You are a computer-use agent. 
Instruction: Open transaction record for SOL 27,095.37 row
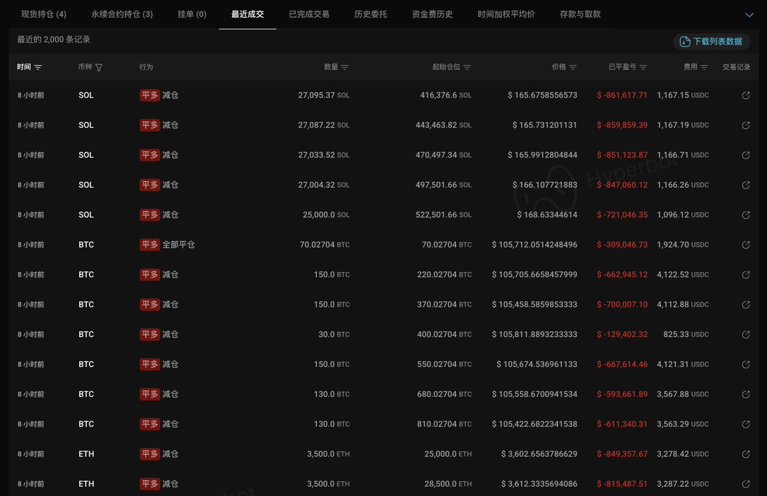coord(745,96)
